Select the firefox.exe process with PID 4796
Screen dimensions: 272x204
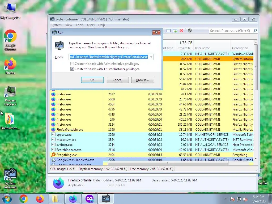[x=152, y=109]
